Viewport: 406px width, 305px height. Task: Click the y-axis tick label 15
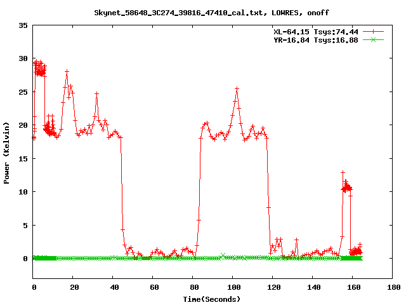(23, 159)
